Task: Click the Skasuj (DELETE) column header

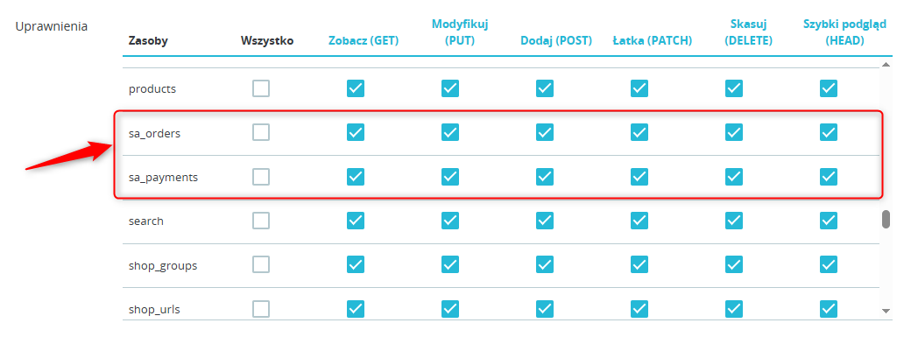Action: pos(748,32)
